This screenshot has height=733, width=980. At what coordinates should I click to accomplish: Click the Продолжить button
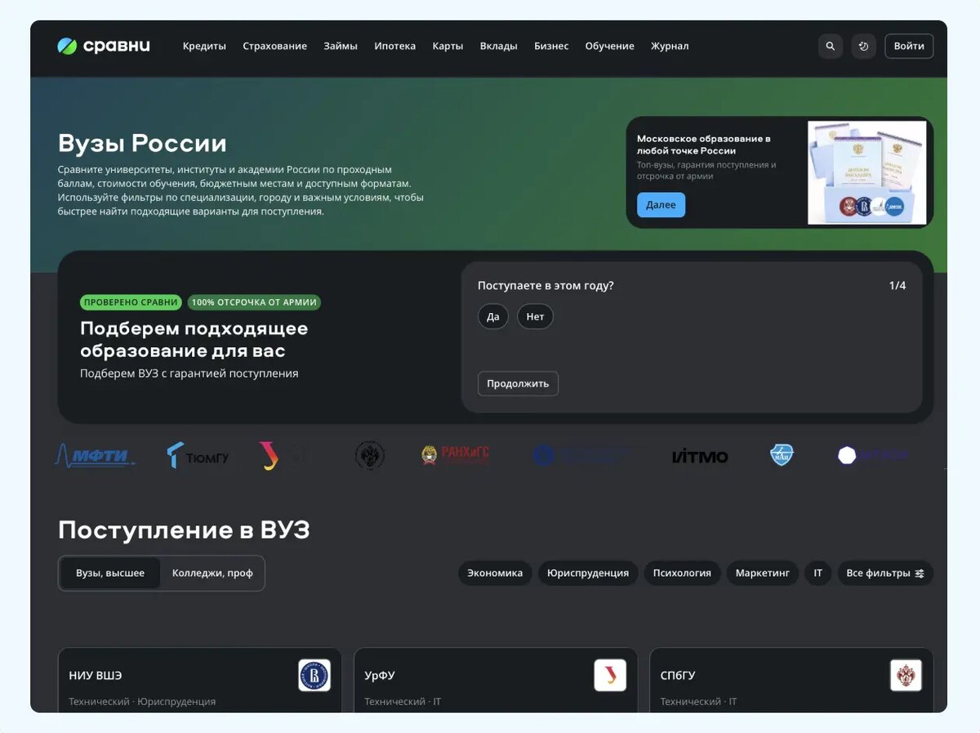click(518, 383)
